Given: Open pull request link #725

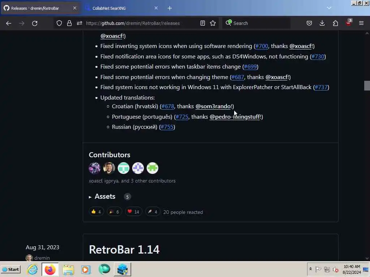Looking at the screenshot, I should coord(182,117).
